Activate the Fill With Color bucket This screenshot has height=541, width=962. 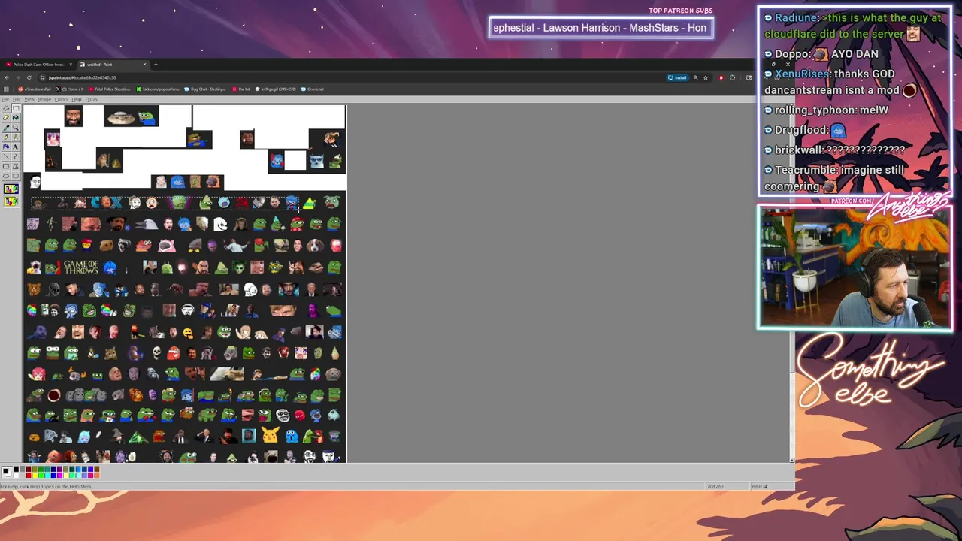[x=16, y=118]
